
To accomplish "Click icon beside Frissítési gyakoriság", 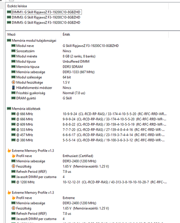I will pos(13,93).
